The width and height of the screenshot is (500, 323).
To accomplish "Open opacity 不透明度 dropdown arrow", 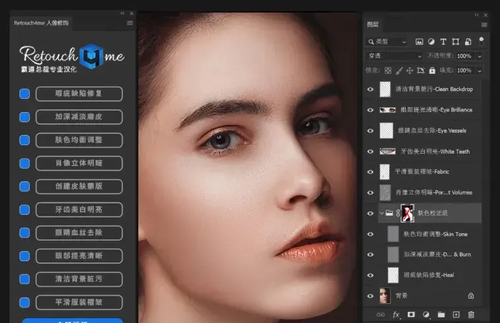I will pos(480,56).
